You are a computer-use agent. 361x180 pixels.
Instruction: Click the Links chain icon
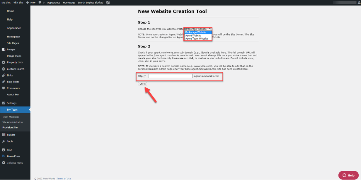pos(4,75)
